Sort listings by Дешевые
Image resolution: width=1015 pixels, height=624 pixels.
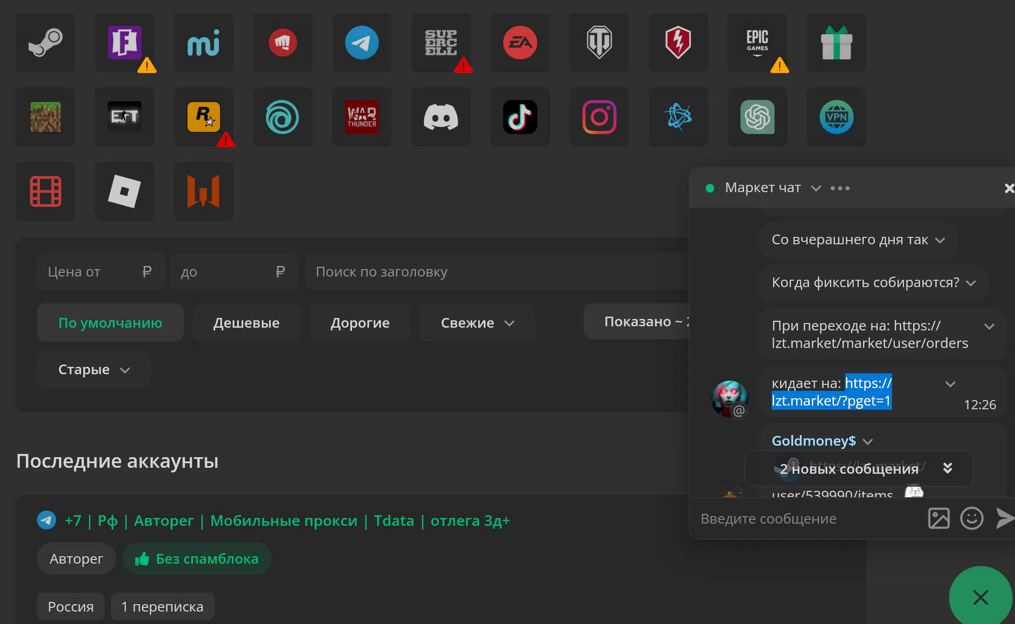point(246,323)
